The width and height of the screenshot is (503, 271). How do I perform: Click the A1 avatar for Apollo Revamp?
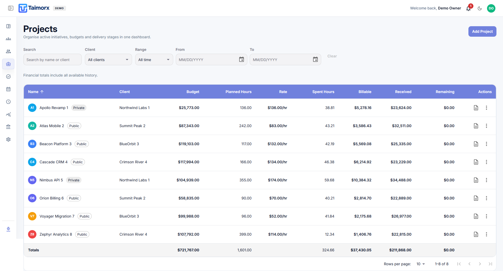[x=32, y=108]
